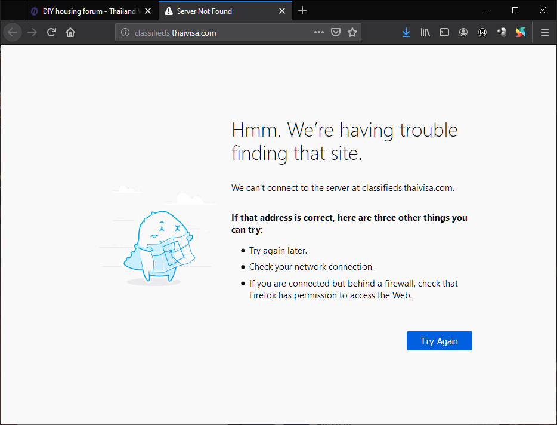
Task: Click the grey spheres extension icon
Action: tap(502, 32)
